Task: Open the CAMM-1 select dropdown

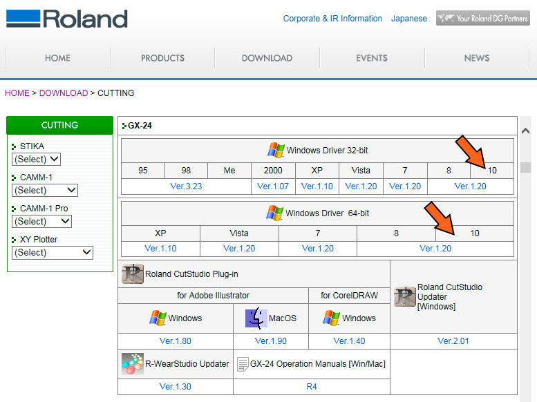Action: coord(45,190)
